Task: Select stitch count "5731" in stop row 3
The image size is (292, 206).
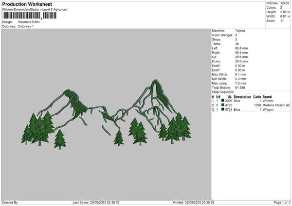Action: [x=229, y=110]
